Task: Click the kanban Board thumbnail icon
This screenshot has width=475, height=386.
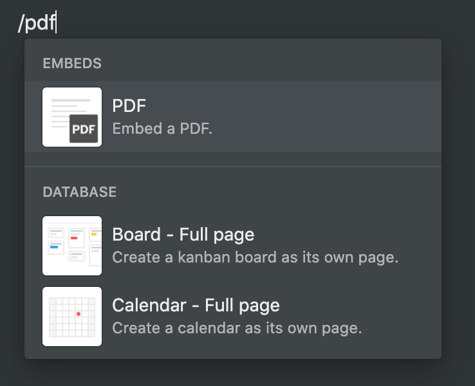Action: [72, 246]
